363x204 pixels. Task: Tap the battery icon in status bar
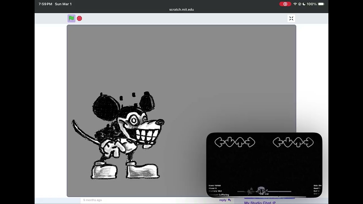[x=321, y=4]
